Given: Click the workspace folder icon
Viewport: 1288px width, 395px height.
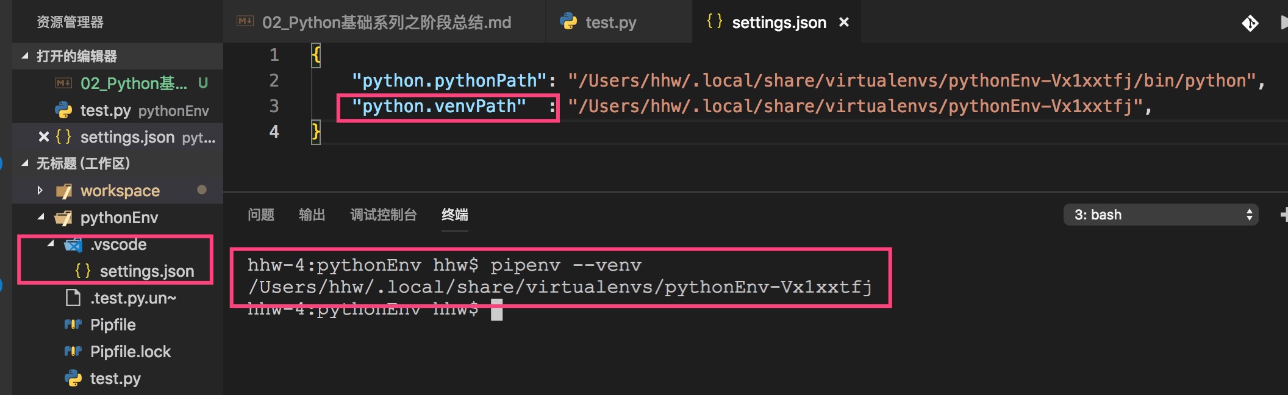Looking at the screenshot, I should point(64,191).
